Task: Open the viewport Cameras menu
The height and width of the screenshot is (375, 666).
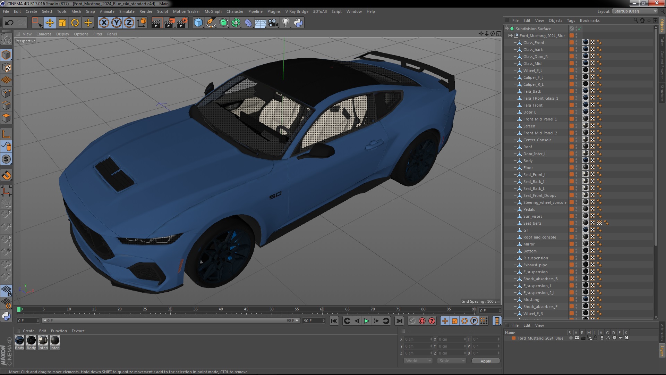Action: pyautogui.click(x=44, y=34)
